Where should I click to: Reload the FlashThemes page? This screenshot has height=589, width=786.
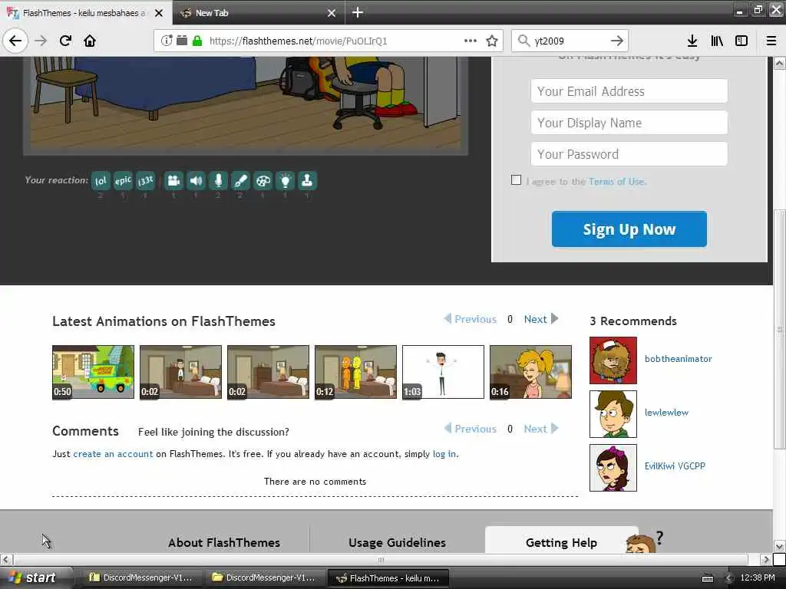[65, 41]
